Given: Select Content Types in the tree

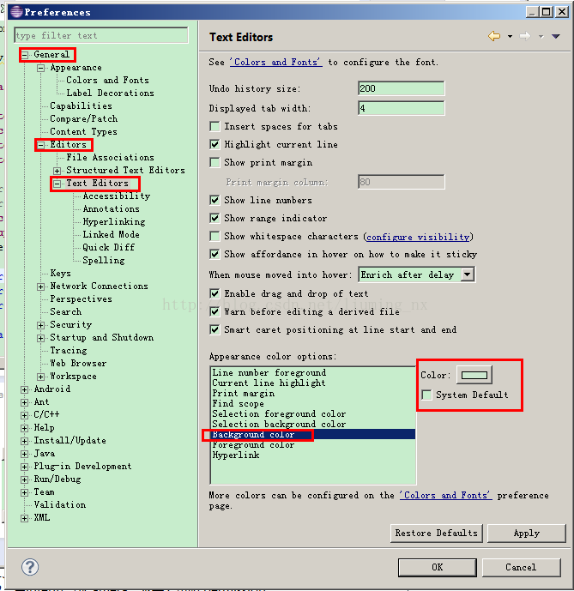Looking at the screenshot, I should (83, 132).
